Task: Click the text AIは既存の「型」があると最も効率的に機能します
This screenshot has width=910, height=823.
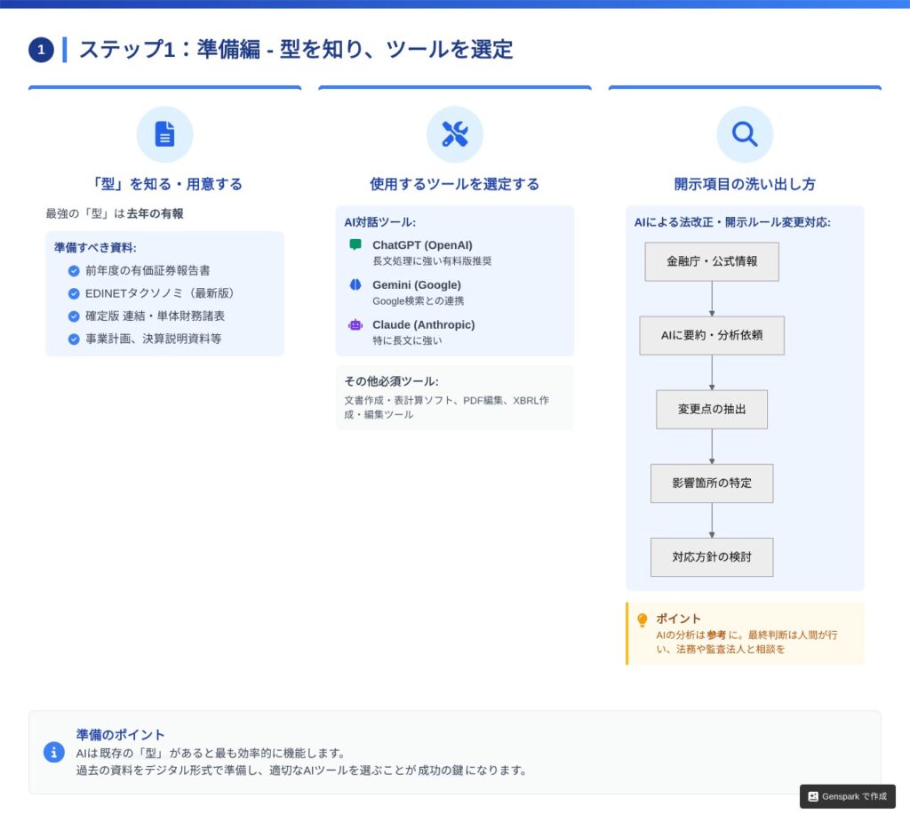Action: (211, 754)
